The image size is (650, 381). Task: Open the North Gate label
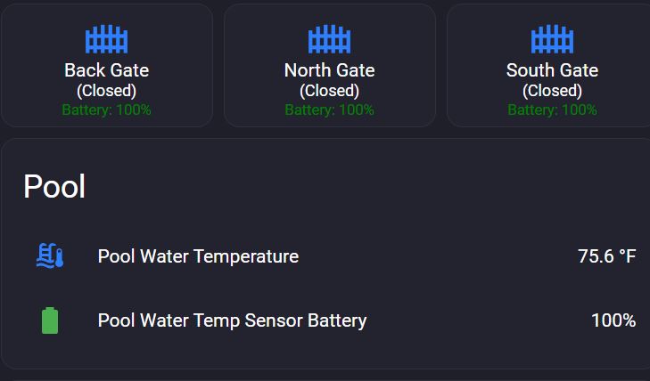pos(330,70)
